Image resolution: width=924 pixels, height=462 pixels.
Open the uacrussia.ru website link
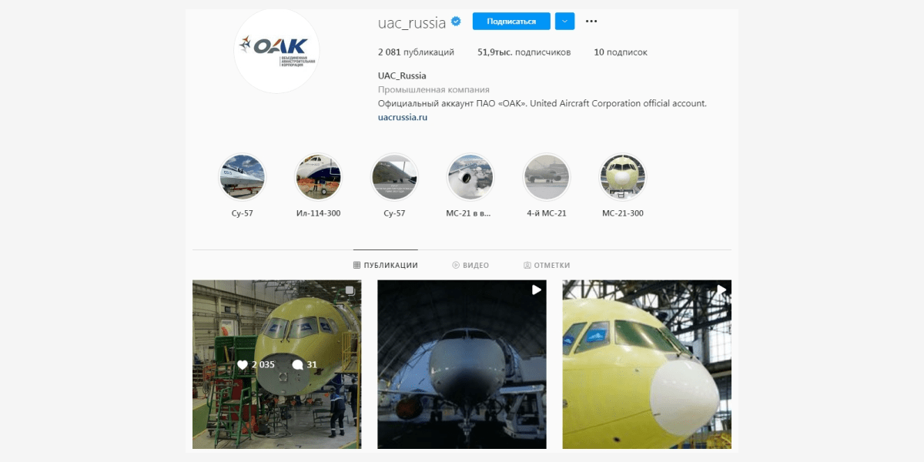coord(403,117)
